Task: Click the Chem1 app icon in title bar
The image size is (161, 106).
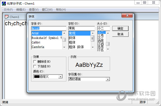Action: 4,3
